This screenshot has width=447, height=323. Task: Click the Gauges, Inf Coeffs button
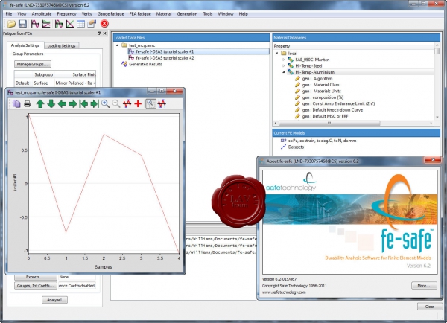pos(36,285)
